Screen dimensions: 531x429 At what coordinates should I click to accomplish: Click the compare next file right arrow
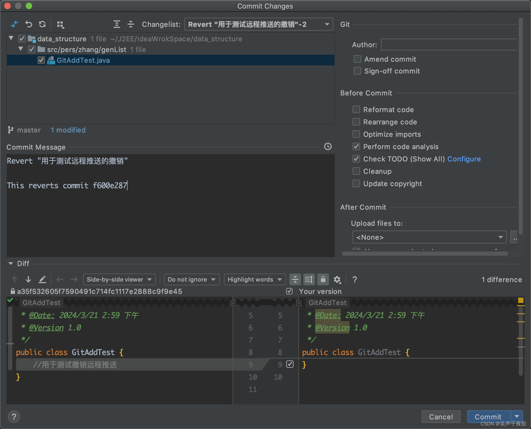tap(74, 279)
